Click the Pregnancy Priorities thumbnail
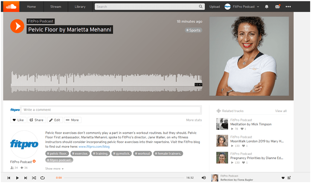Image resolution: width=311 pixels, height=183 pixels. [222, 158]
